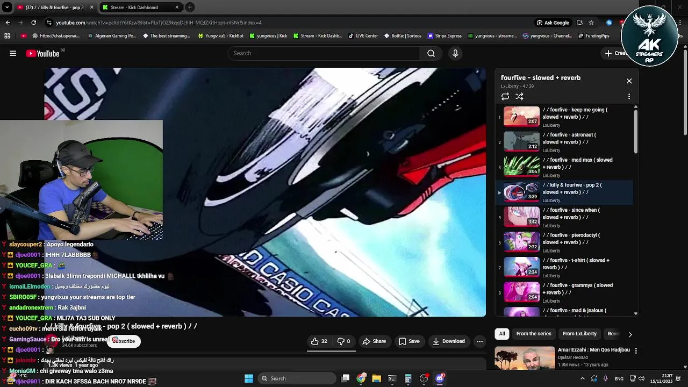
Task: Show hidden system tray icons chevron
Action: click(583, 378)
